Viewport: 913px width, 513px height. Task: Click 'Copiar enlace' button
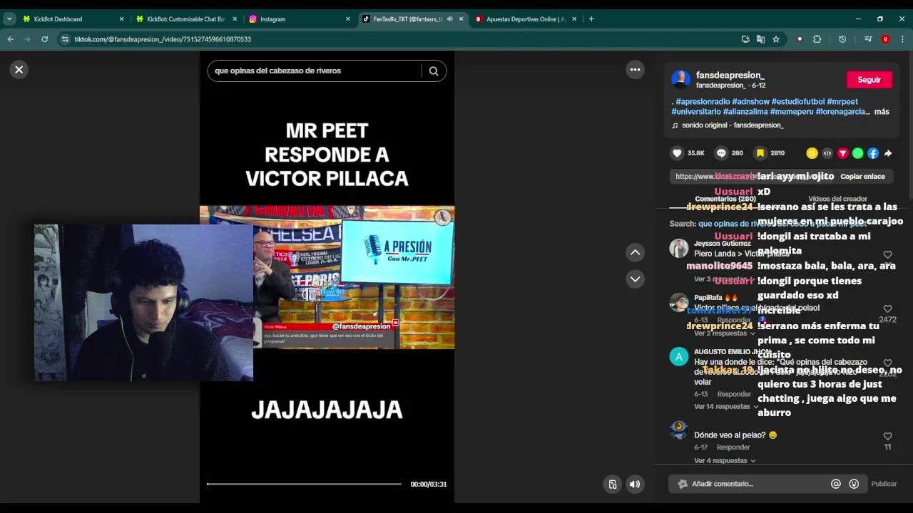point(862,176)
